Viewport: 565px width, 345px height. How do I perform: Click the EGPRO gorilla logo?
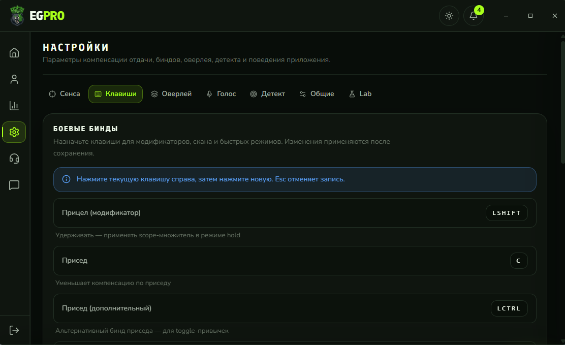click(17, 16)
